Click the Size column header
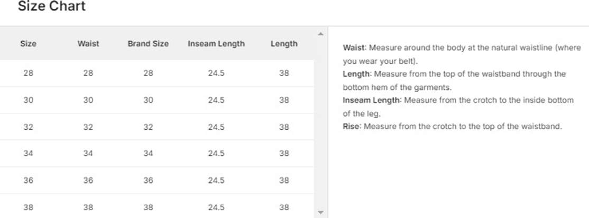 point(28,44)
